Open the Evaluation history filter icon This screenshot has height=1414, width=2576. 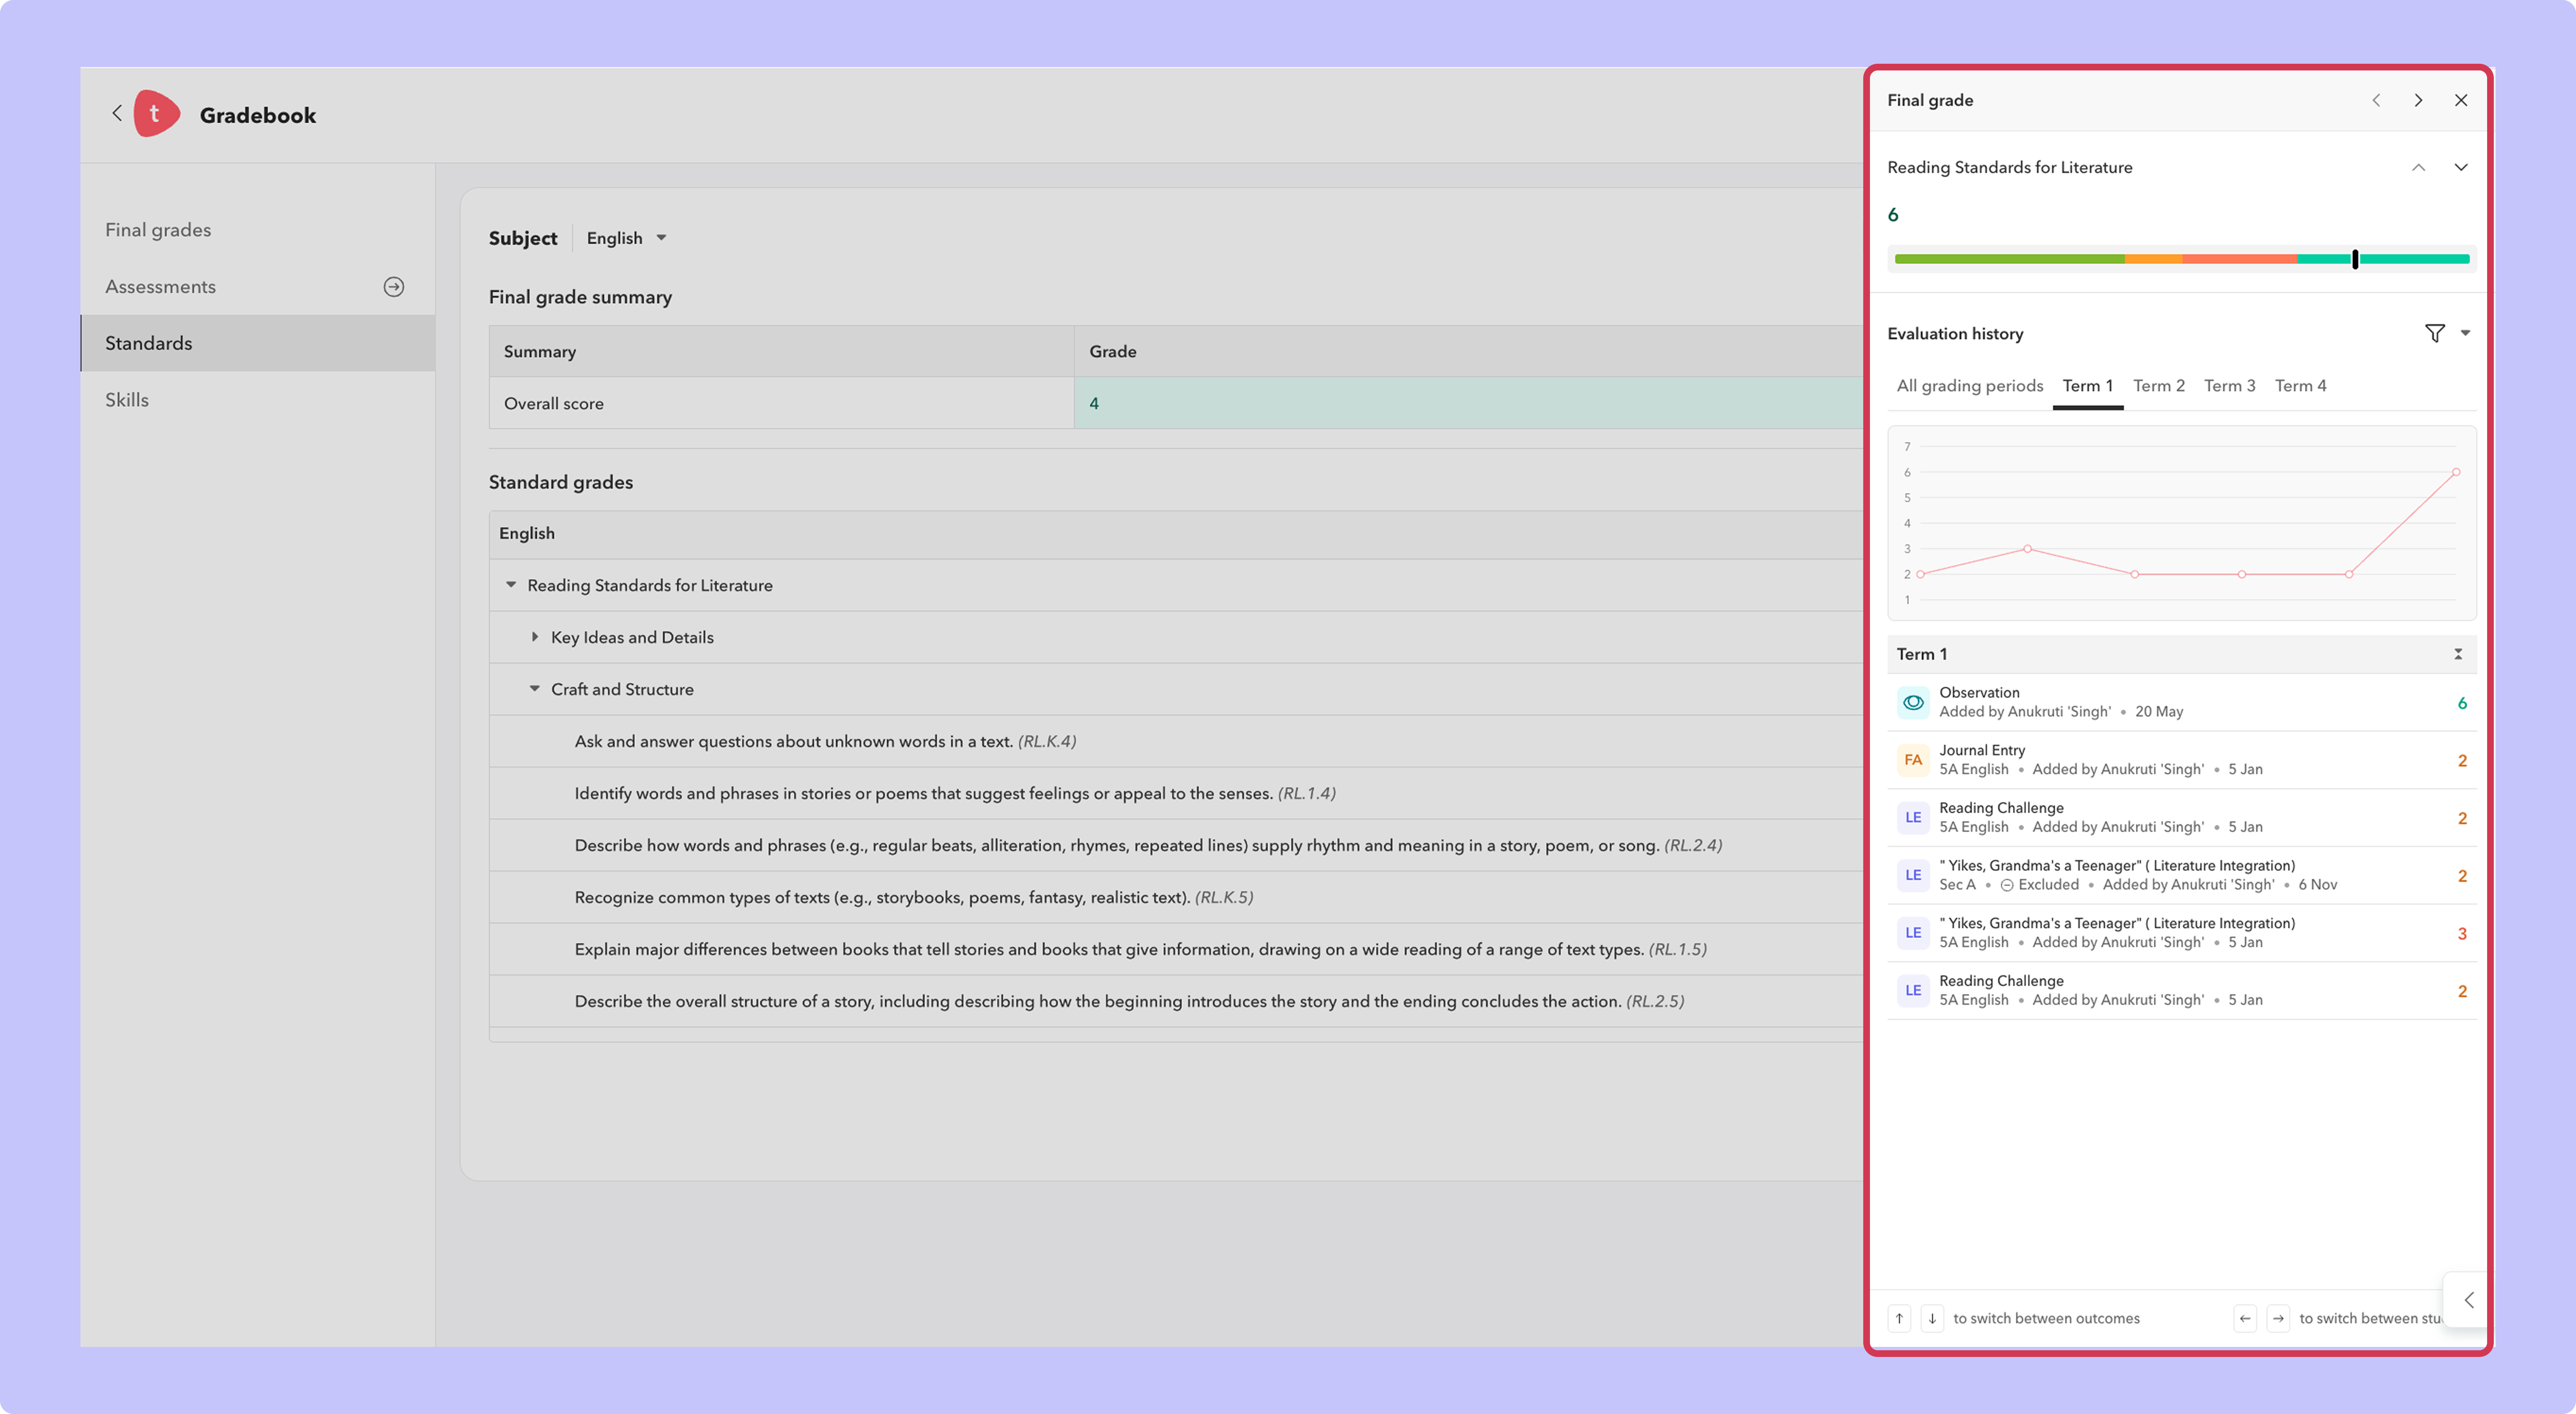(2435, 333)
